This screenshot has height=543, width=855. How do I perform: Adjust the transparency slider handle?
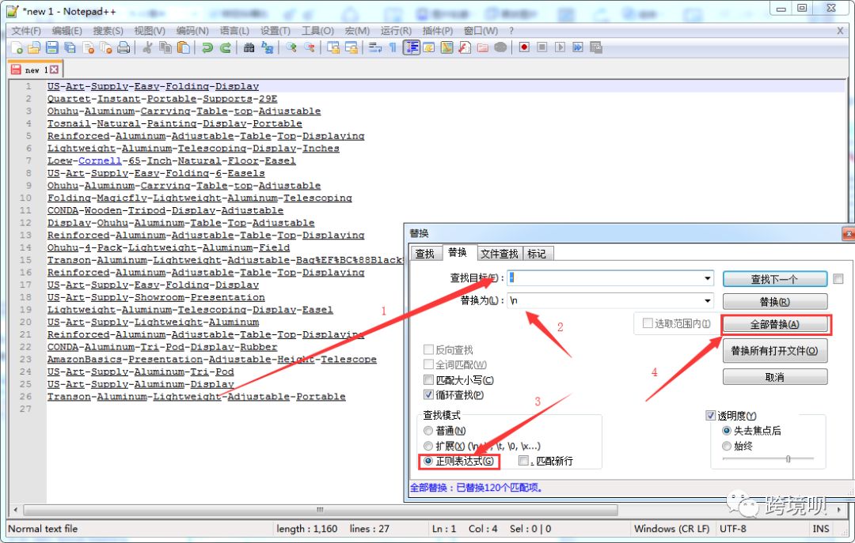click(788, 459)
